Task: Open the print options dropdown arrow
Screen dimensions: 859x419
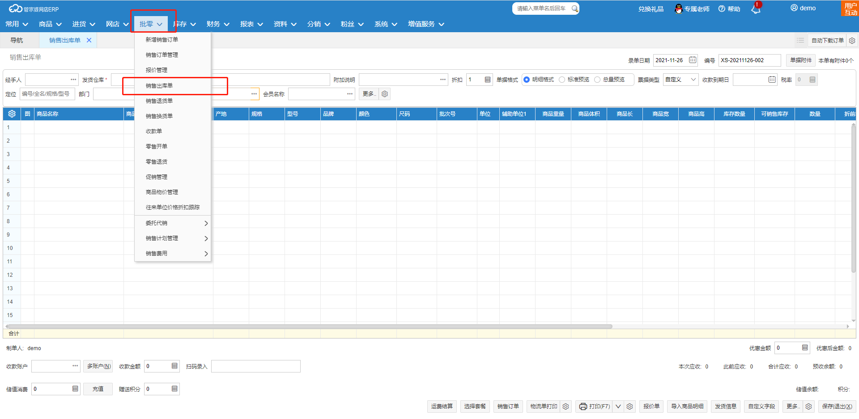Action: coord(618,406)
